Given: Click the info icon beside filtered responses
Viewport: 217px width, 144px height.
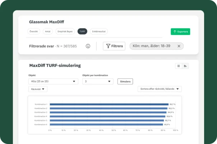Looking at the screenshot, I should pos(88,46).
